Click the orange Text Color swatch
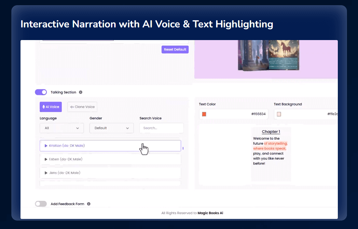The width and height of the screenshot is (358, 229). point(204,114)
